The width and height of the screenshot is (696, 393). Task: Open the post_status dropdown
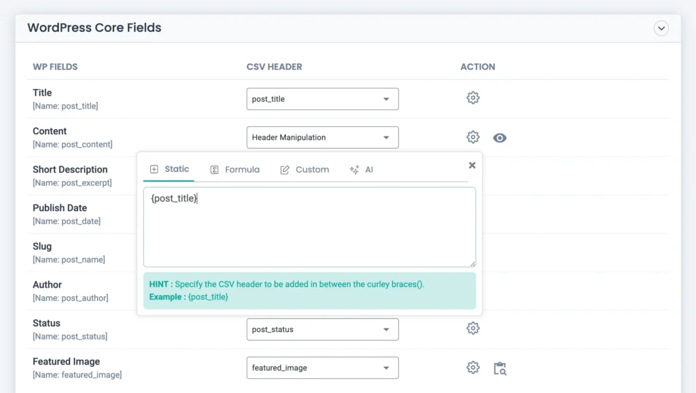(x=322, y=329)
